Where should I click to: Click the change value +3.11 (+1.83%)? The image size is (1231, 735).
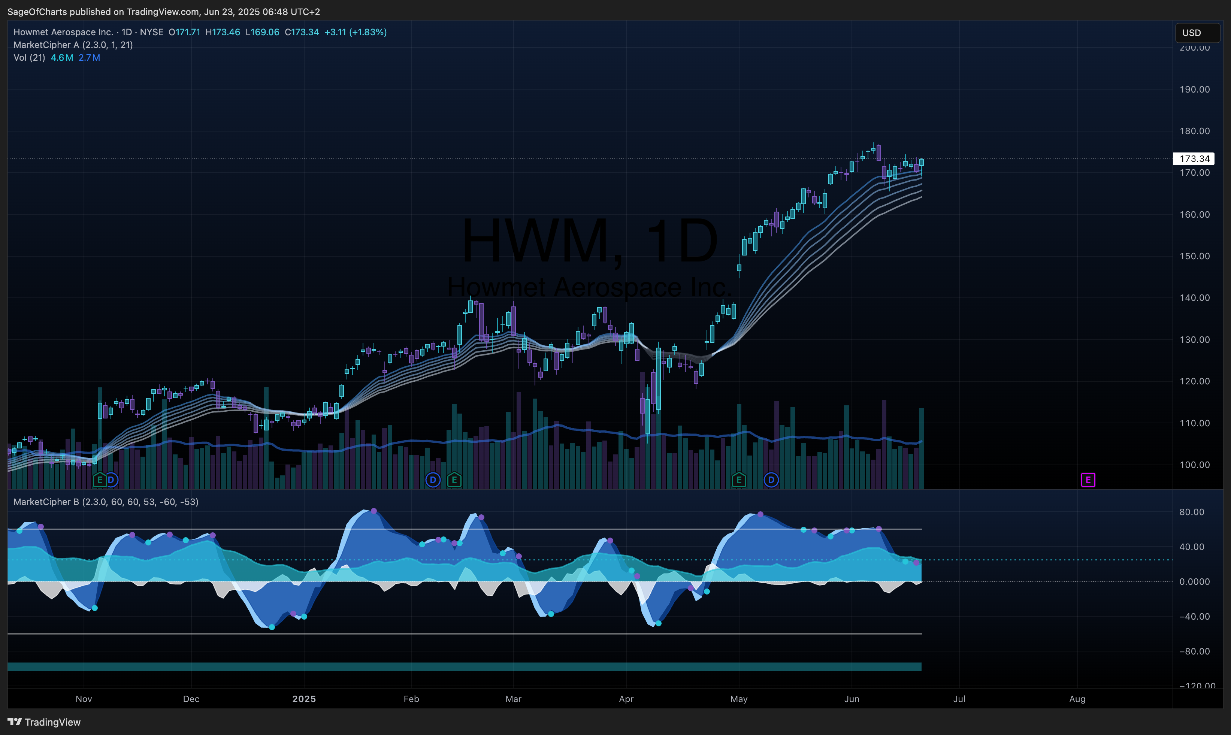pyautogui.click(x=356, y=32)
